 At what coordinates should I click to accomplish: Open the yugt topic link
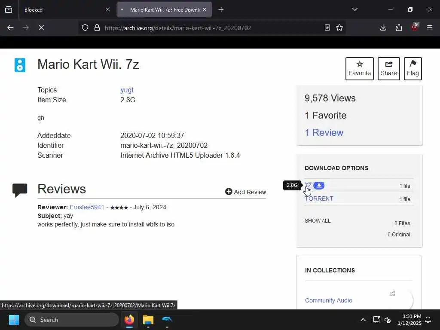127,90
